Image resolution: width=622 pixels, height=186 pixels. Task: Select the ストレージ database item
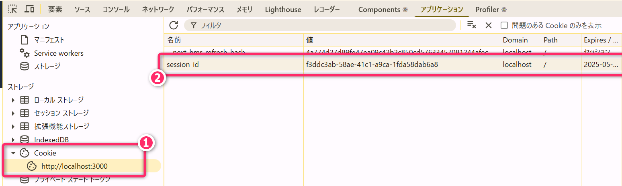(x=47, y=66)
